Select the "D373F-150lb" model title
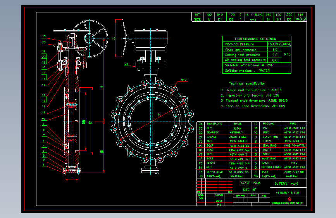Viewport: 336px width, 218px height. 250,183
